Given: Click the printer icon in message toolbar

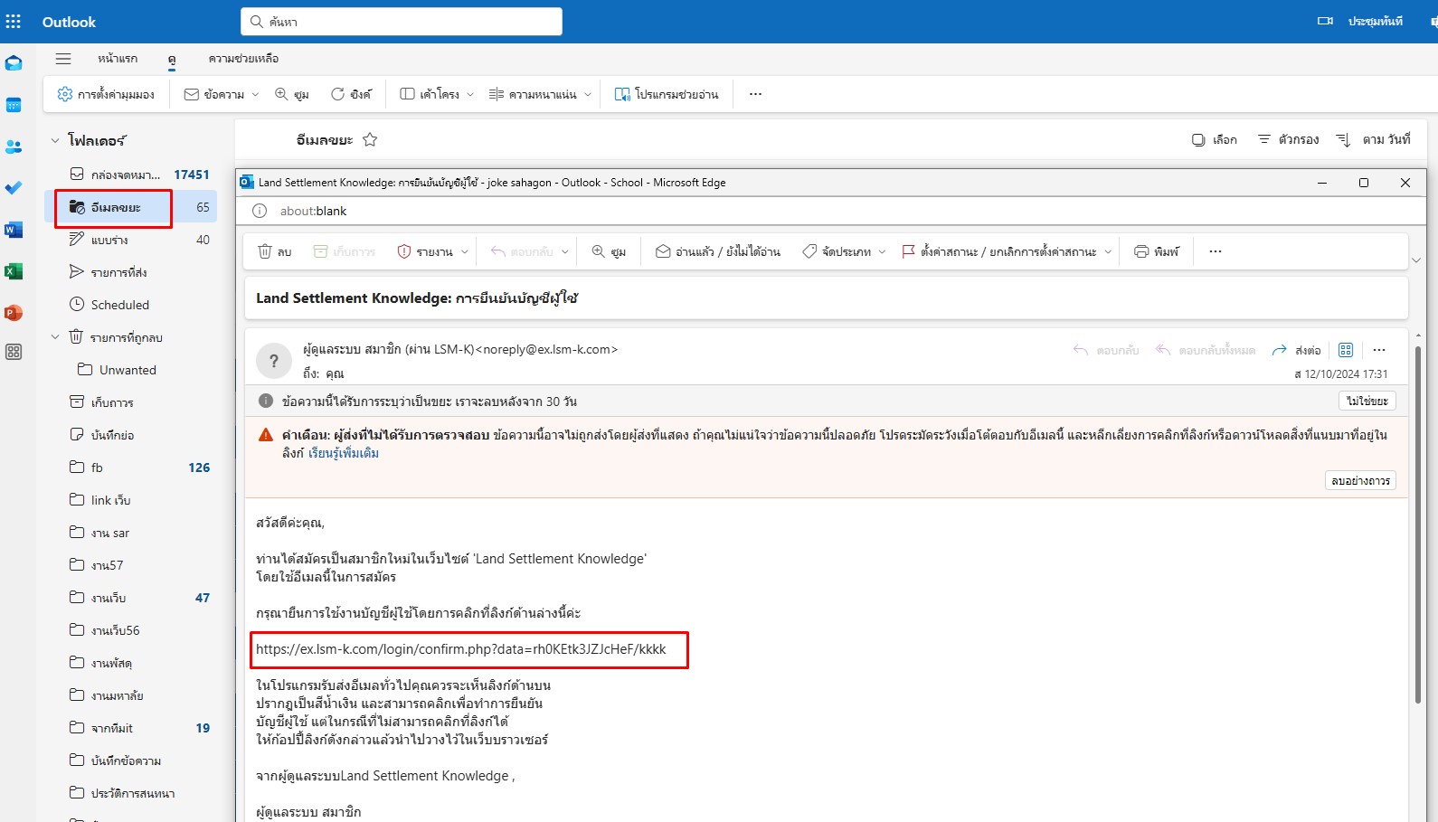Looking at the screenshot, I should pos(1141,251).
